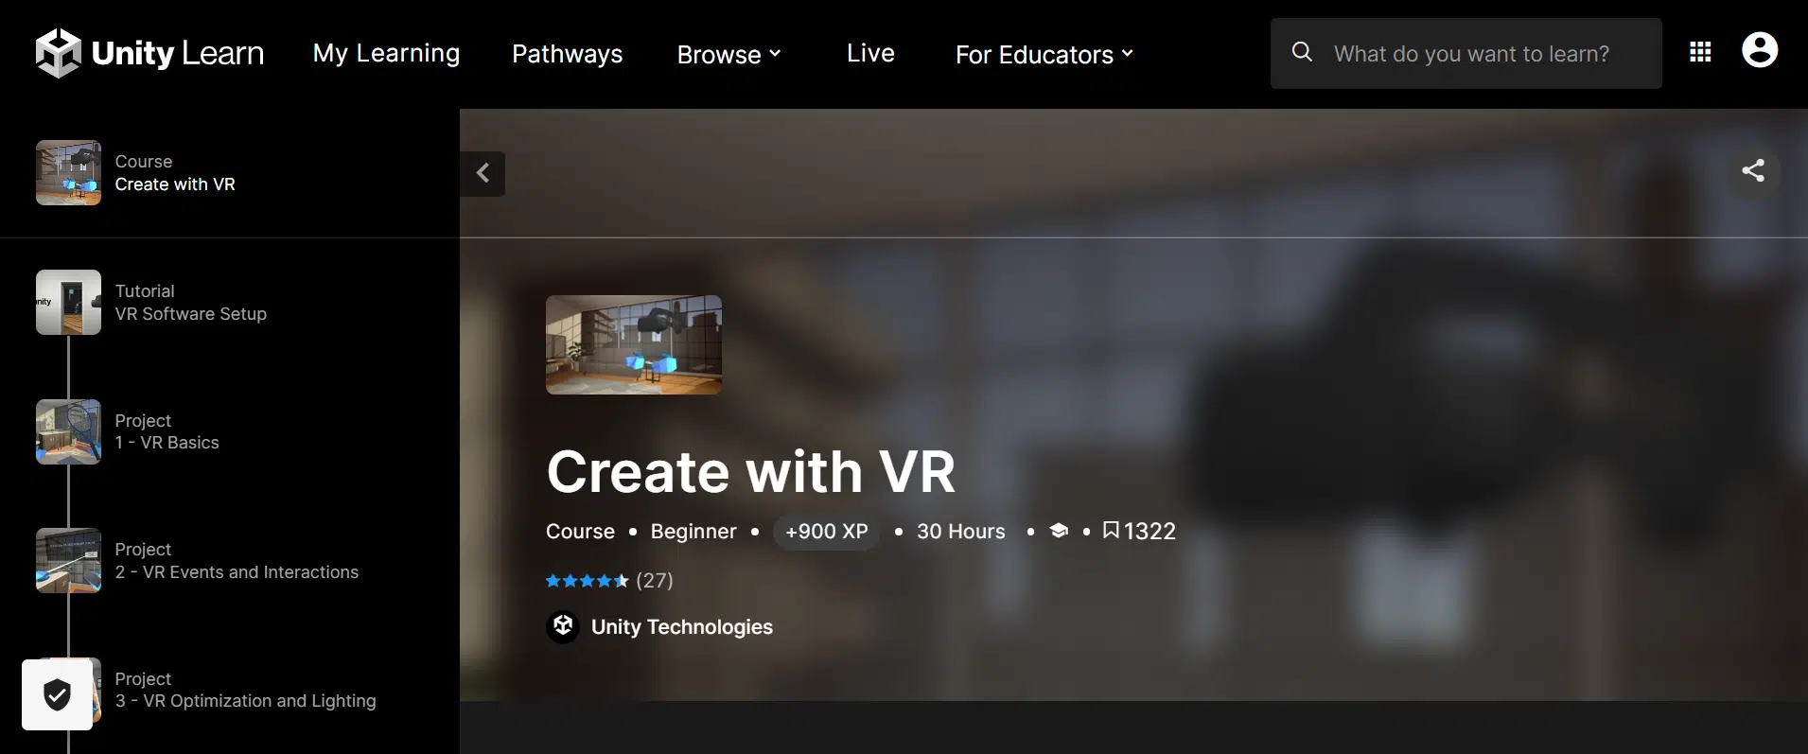The height and width of the screenshot is (754, 1808).
Task: Share this course via share icon
Action: [x=1753, y=170]
